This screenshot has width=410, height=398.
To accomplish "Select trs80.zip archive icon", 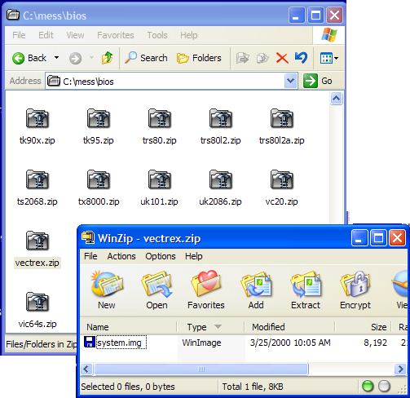I will tap(160, 118).
